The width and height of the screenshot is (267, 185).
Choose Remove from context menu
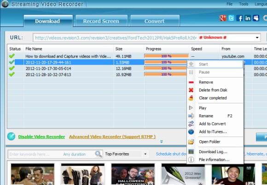click(215, 82)
